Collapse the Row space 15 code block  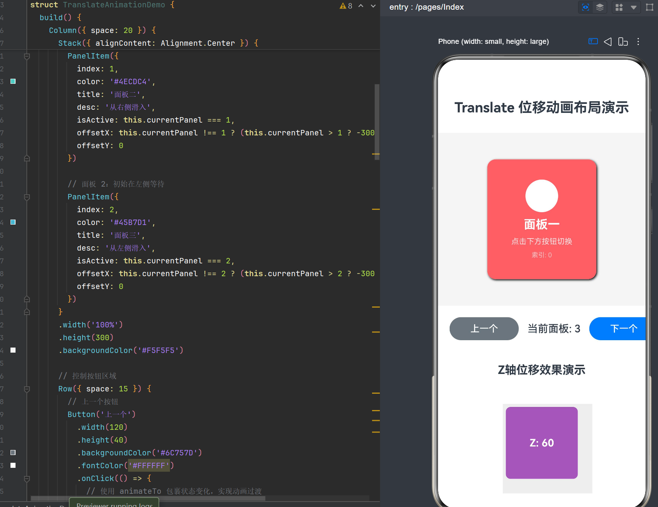click(x=27, y=389)
